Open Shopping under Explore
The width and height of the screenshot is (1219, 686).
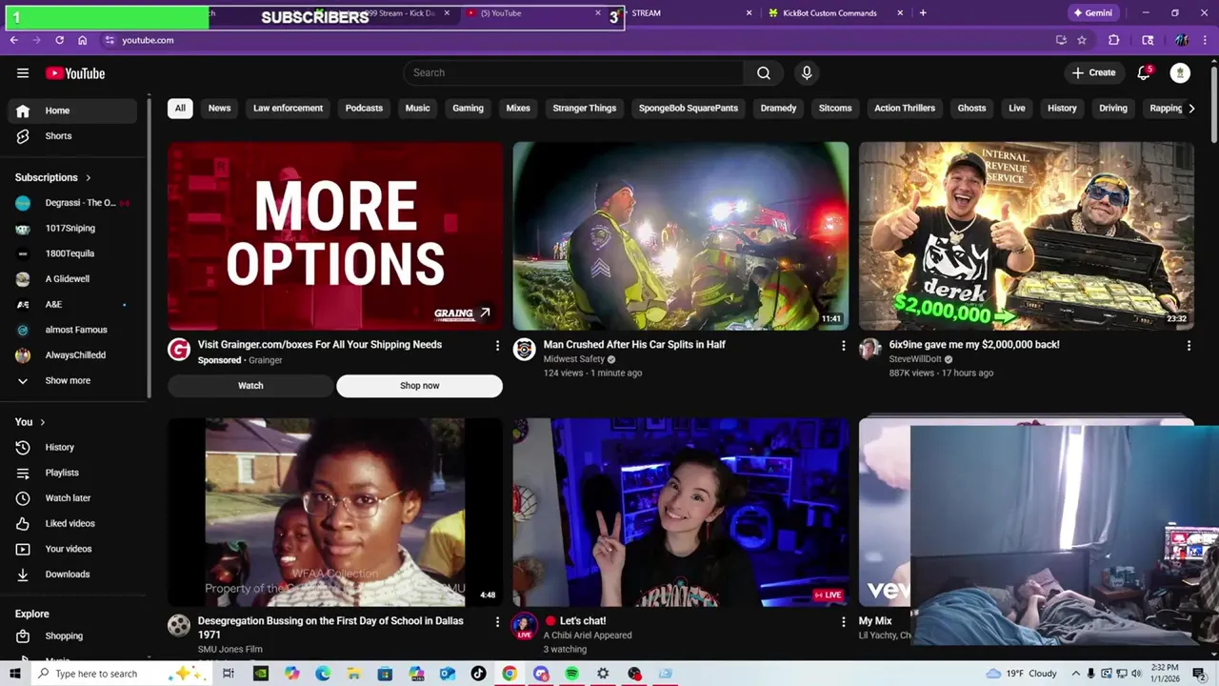point(72,636)
